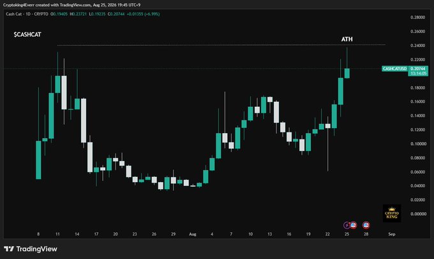
Task: Click the 0.08000 price axis label
Action: pyautogui.click(x=417, y=158)
